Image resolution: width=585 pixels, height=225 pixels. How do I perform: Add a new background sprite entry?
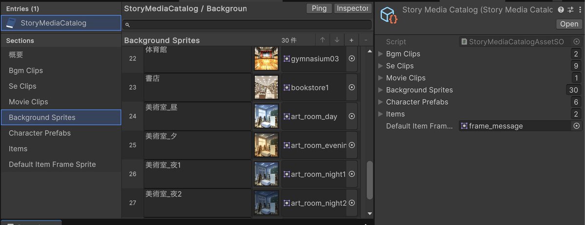pos(351,40)
